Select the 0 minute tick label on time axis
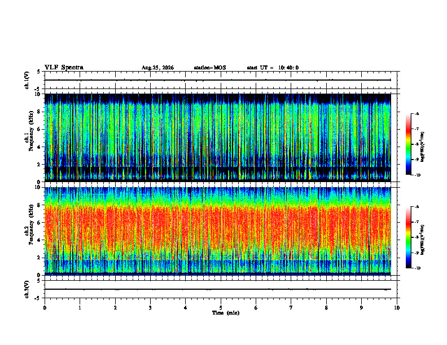The image size is (447, 345). point(45,308)
